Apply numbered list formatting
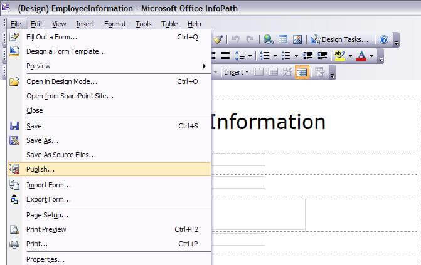Screen dimensions: 421x265 (x=265, y=56)
